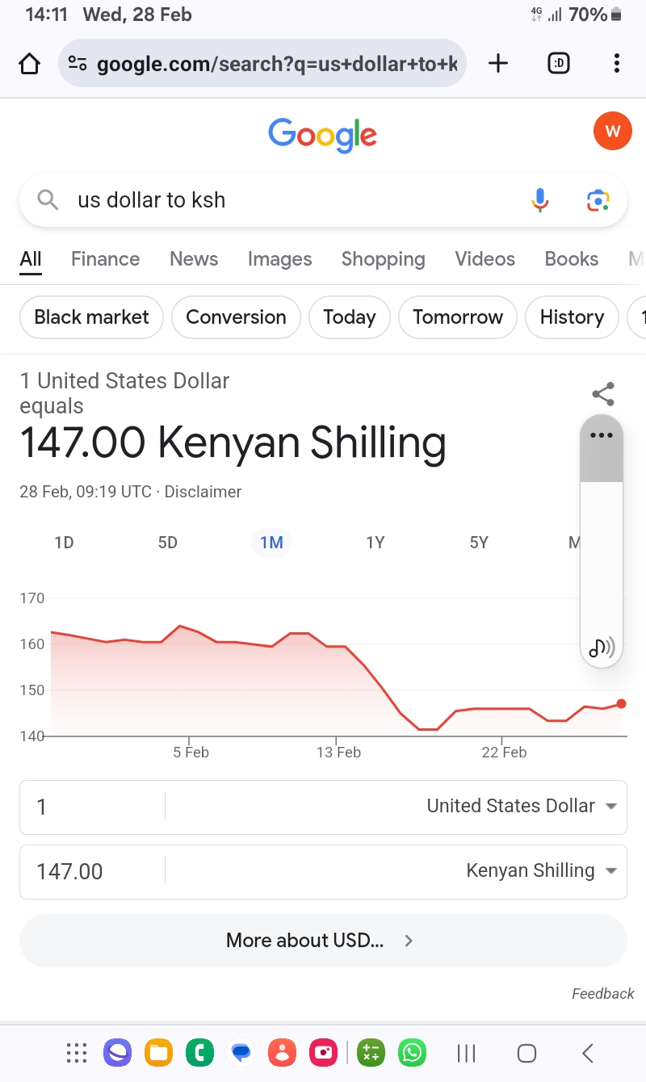Viewport: 646px width, 1082px height.
Task: Start voice search with microphone icon
Action: click(540, 200)
